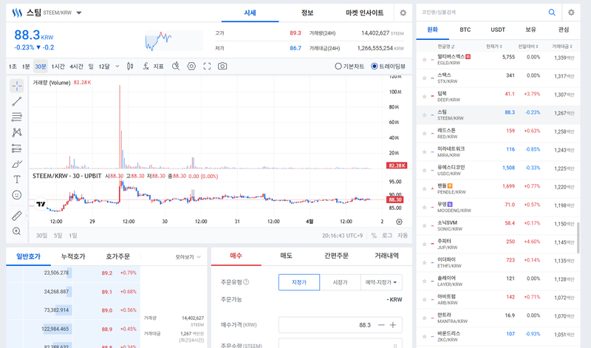Increase buy price with plus stepper

(393, 325)
